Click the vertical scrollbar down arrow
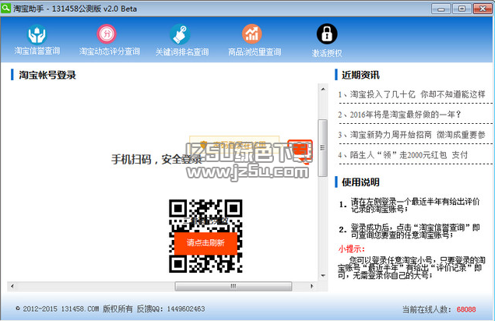Viewport: 495px width, 321px height. click(323, 276)
